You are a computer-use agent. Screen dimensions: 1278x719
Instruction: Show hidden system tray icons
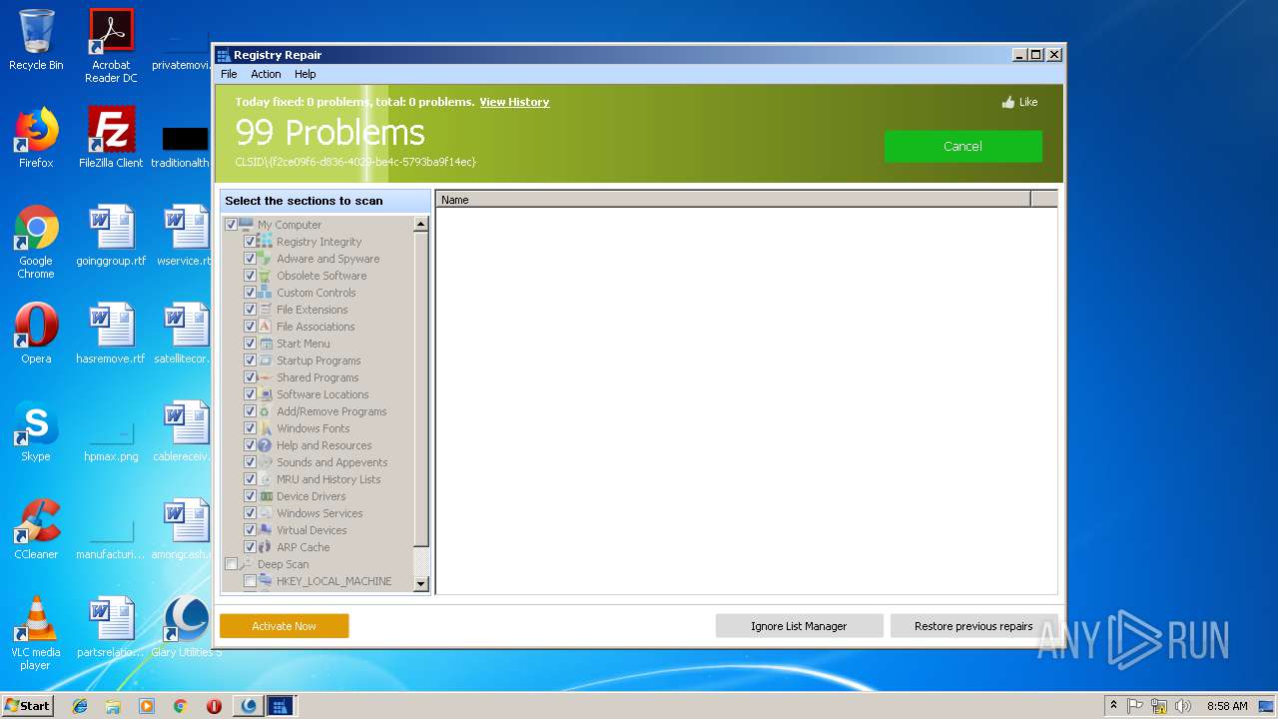point(1113,706)
